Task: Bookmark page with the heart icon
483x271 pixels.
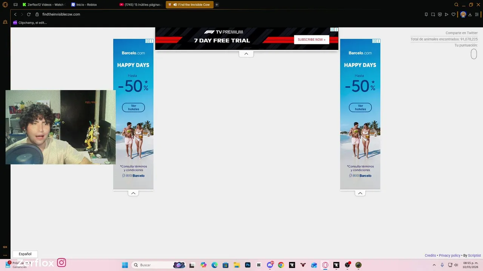Action: [453, 14]
